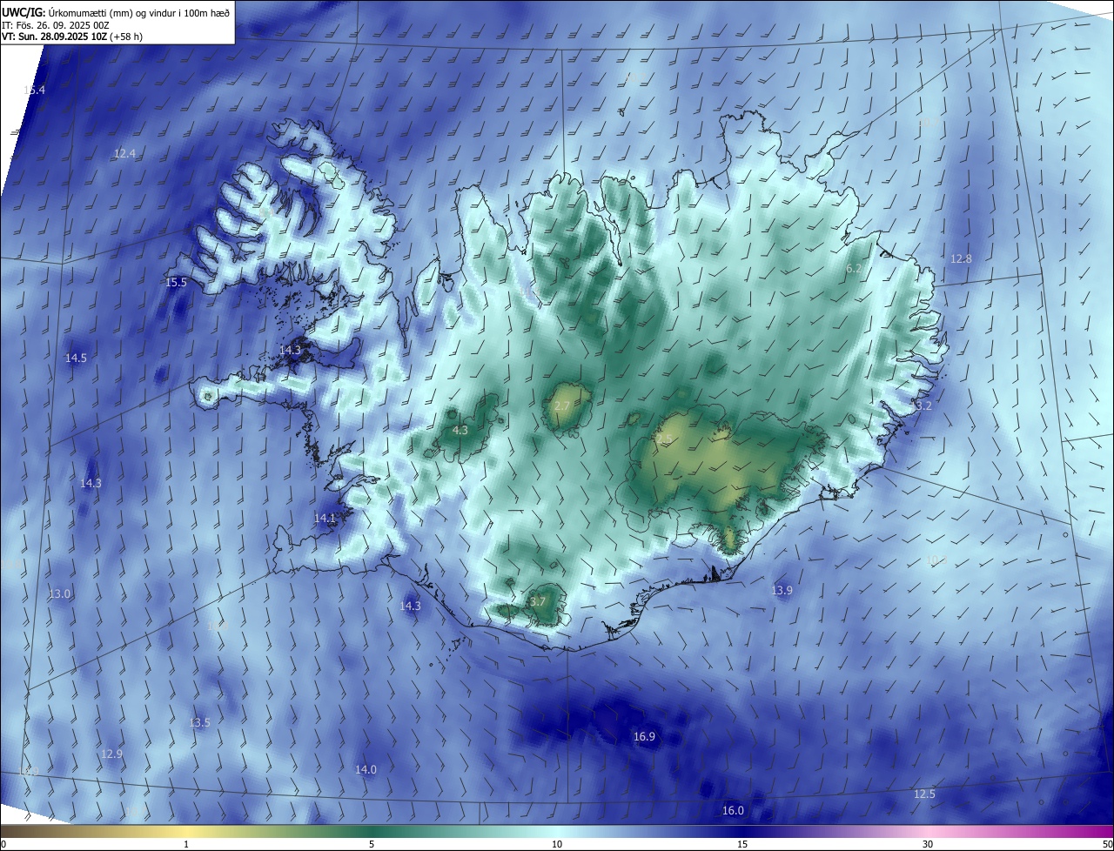Image resolution: width=1114 pixels, height=851 pixels.
Task: Select the 'IT: Fös. 26. 09. 2025 00Z' line
Action: (56, 25)
